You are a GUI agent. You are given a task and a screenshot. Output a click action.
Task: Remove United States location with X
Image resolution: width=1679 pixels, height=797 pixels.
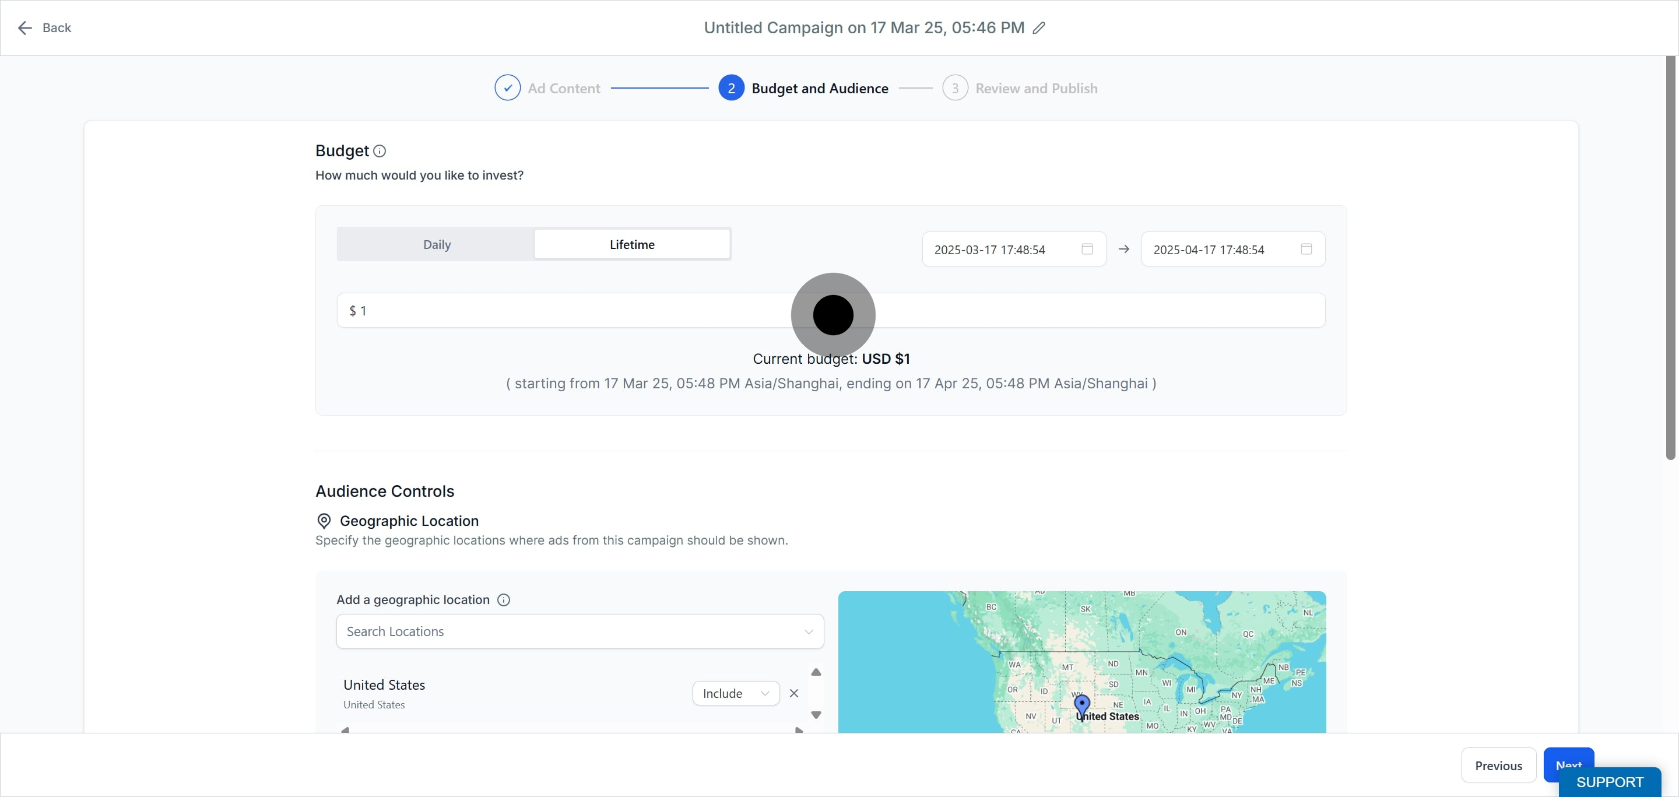pos(793,693)
